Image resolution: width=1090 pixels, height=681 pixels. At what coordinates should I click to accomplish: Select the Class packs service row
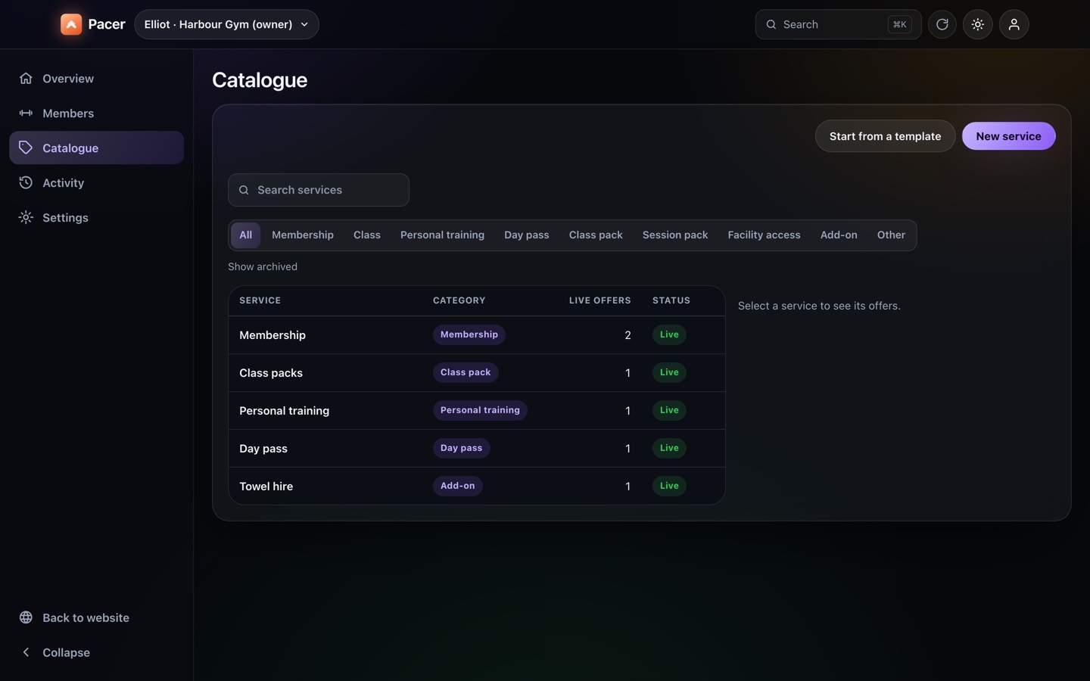click(477, 373)
